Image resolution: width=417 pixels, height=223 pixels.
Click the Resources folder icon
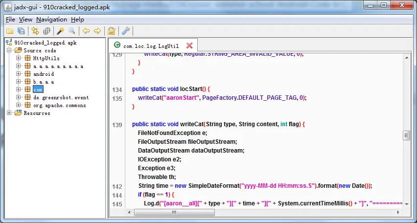click(18, 112)
